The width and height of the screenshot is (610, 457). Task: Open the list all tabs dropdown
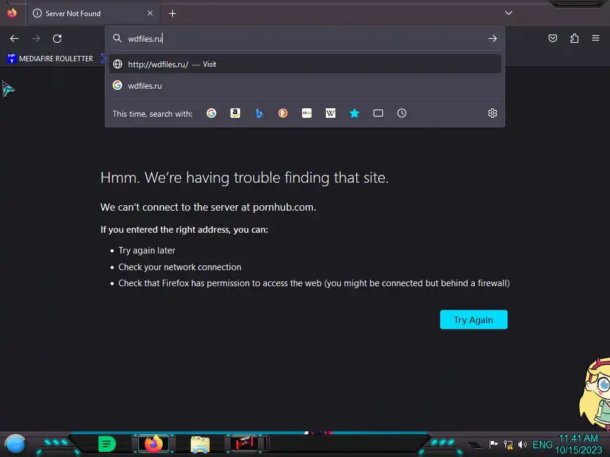509,13
